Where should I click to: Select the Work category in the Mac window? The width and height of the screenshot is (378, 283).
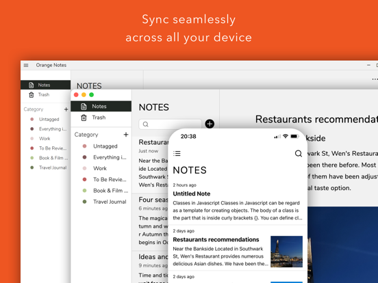pos(100,168)
